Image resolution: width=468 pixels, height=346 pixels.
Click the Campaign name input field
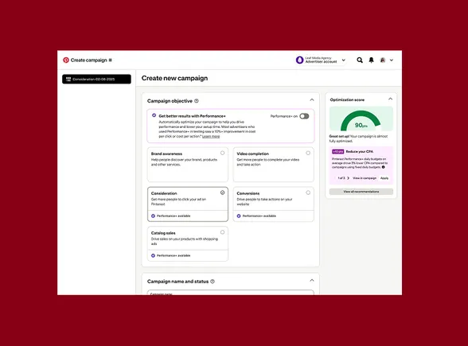click(231, 293)
